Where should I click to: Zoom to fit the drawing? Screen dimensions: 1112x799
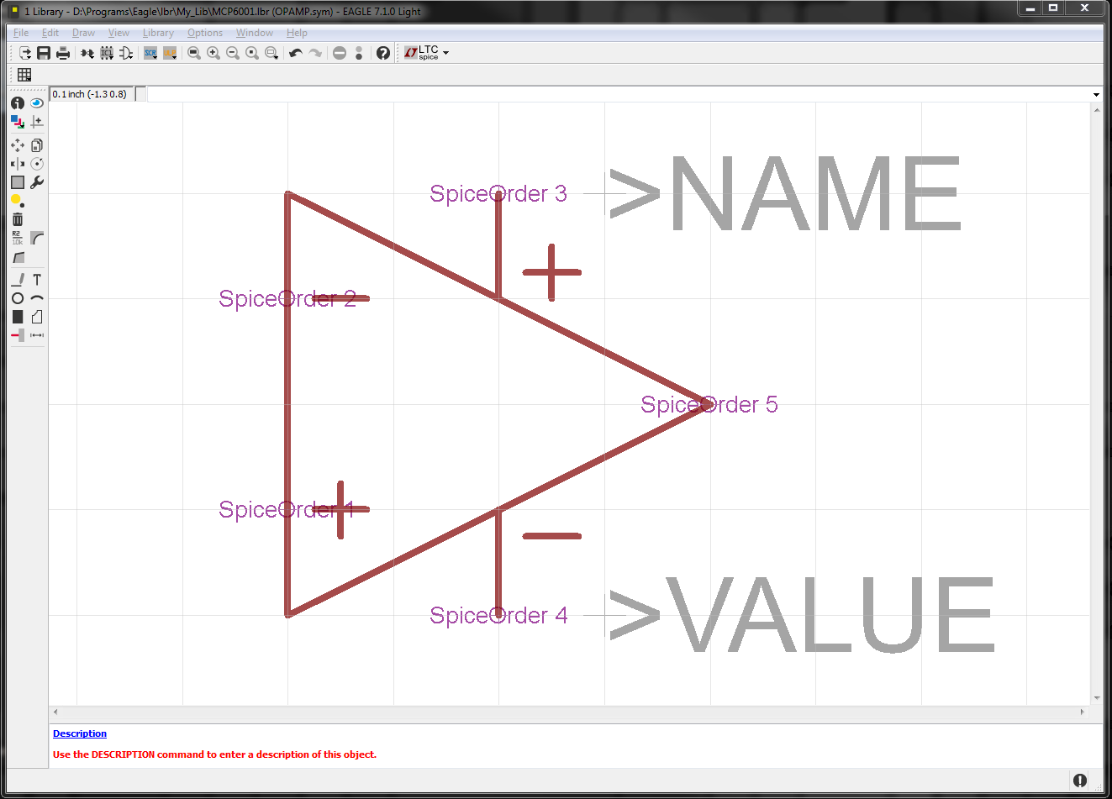pos(194,53)
